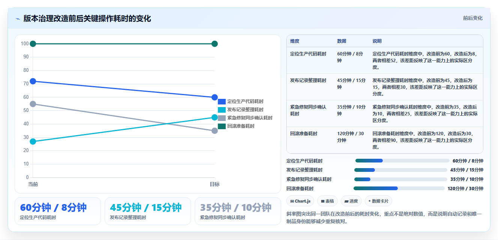Click the 回滚准备耗时 table row name

click(304, 134)
